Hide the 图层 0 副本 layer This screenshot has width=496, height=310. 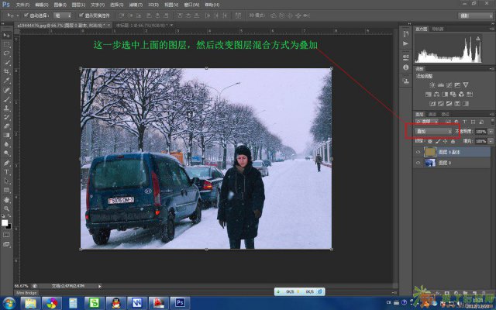(418, 152)
